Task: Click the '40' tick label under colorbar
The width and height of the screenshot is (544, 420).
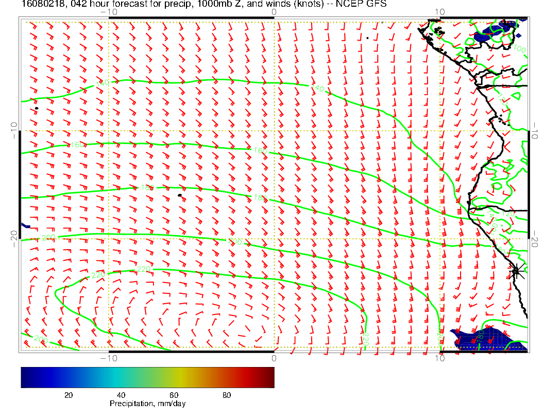Action: click(x=121, y=395)
